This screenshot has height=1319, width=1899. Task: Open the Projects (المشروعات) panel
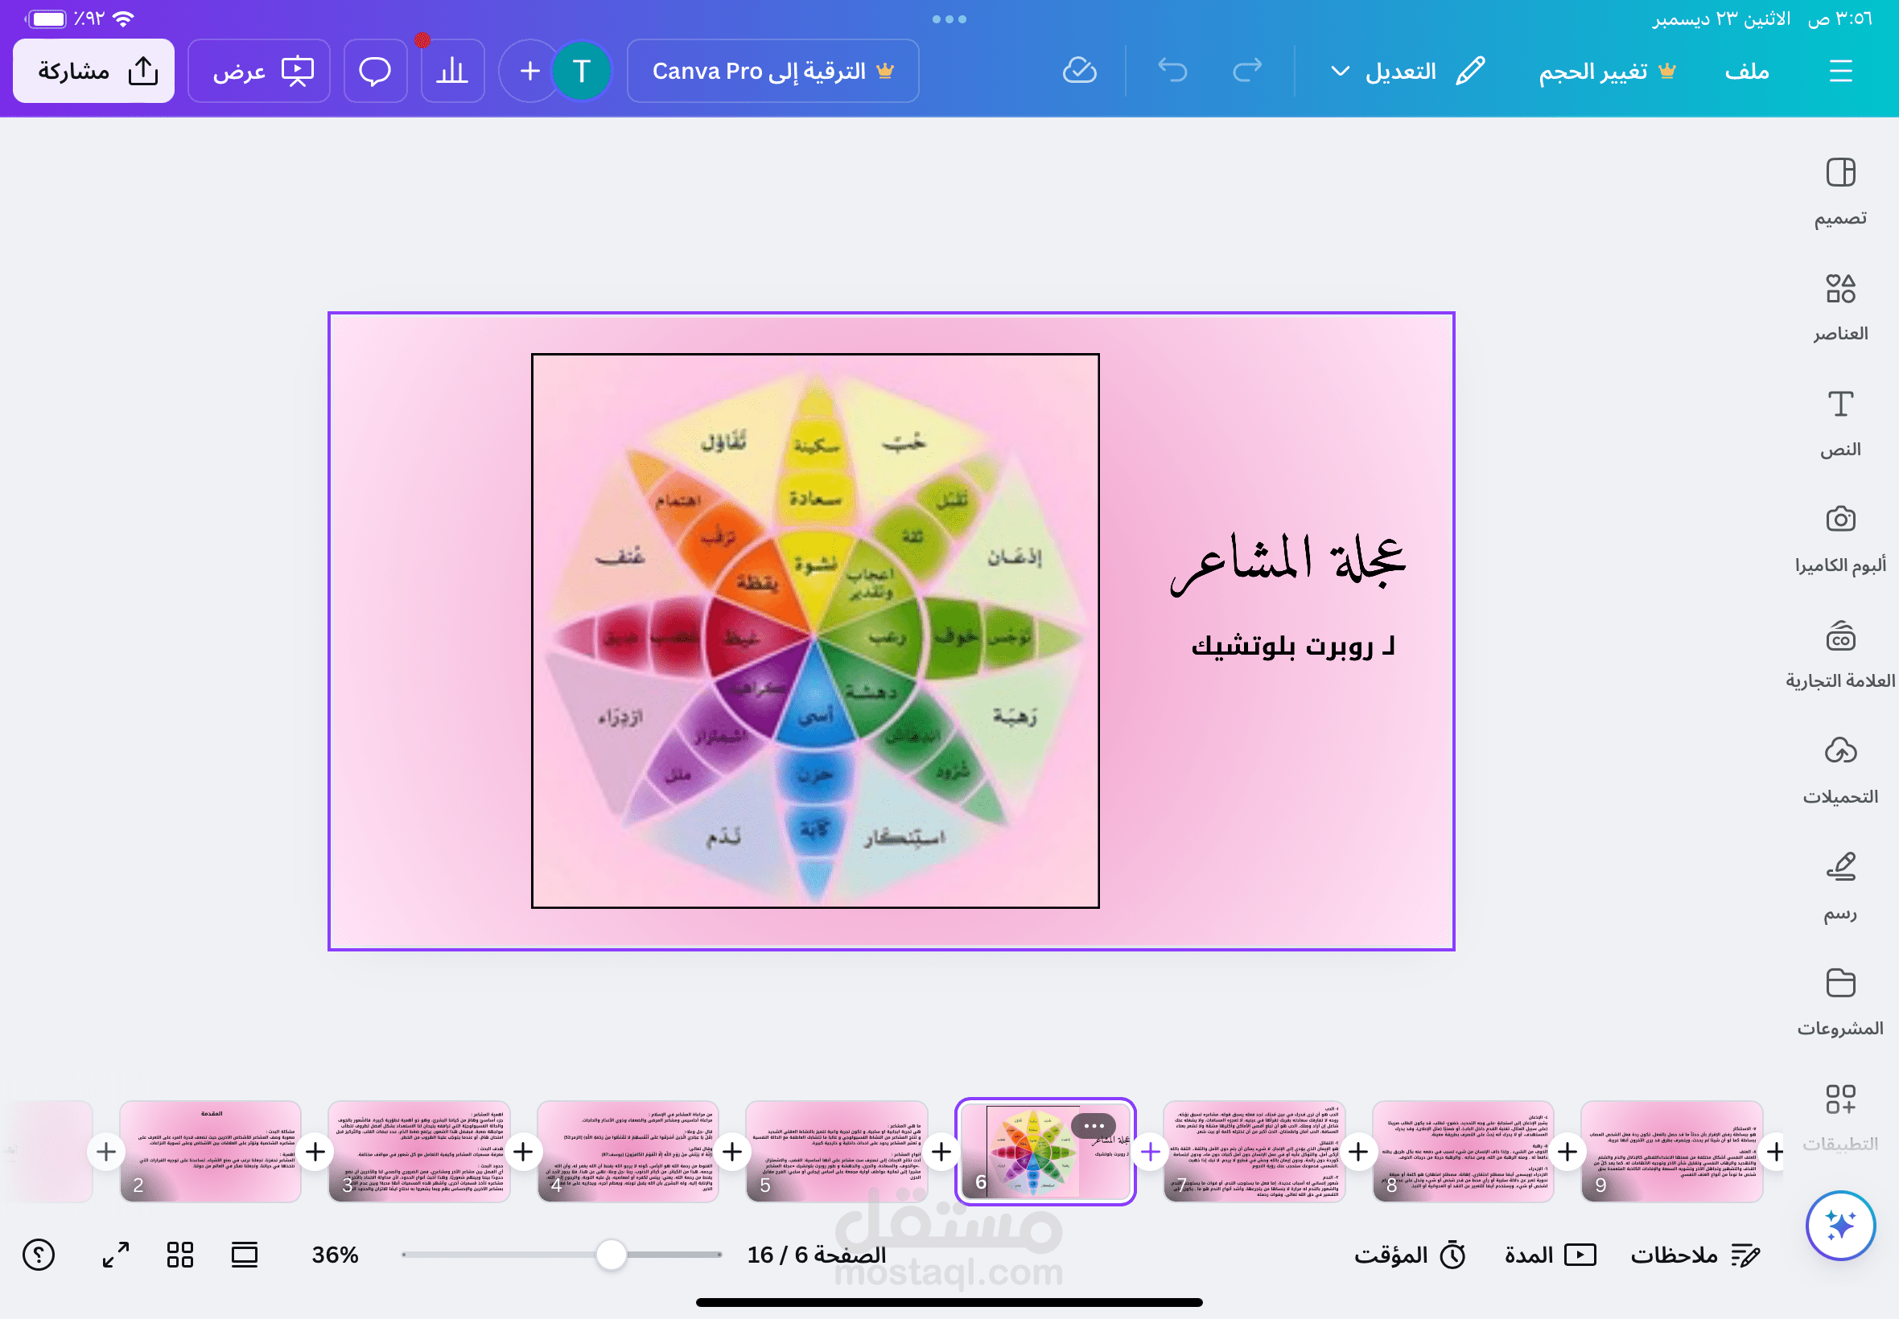(1840, 1001)
